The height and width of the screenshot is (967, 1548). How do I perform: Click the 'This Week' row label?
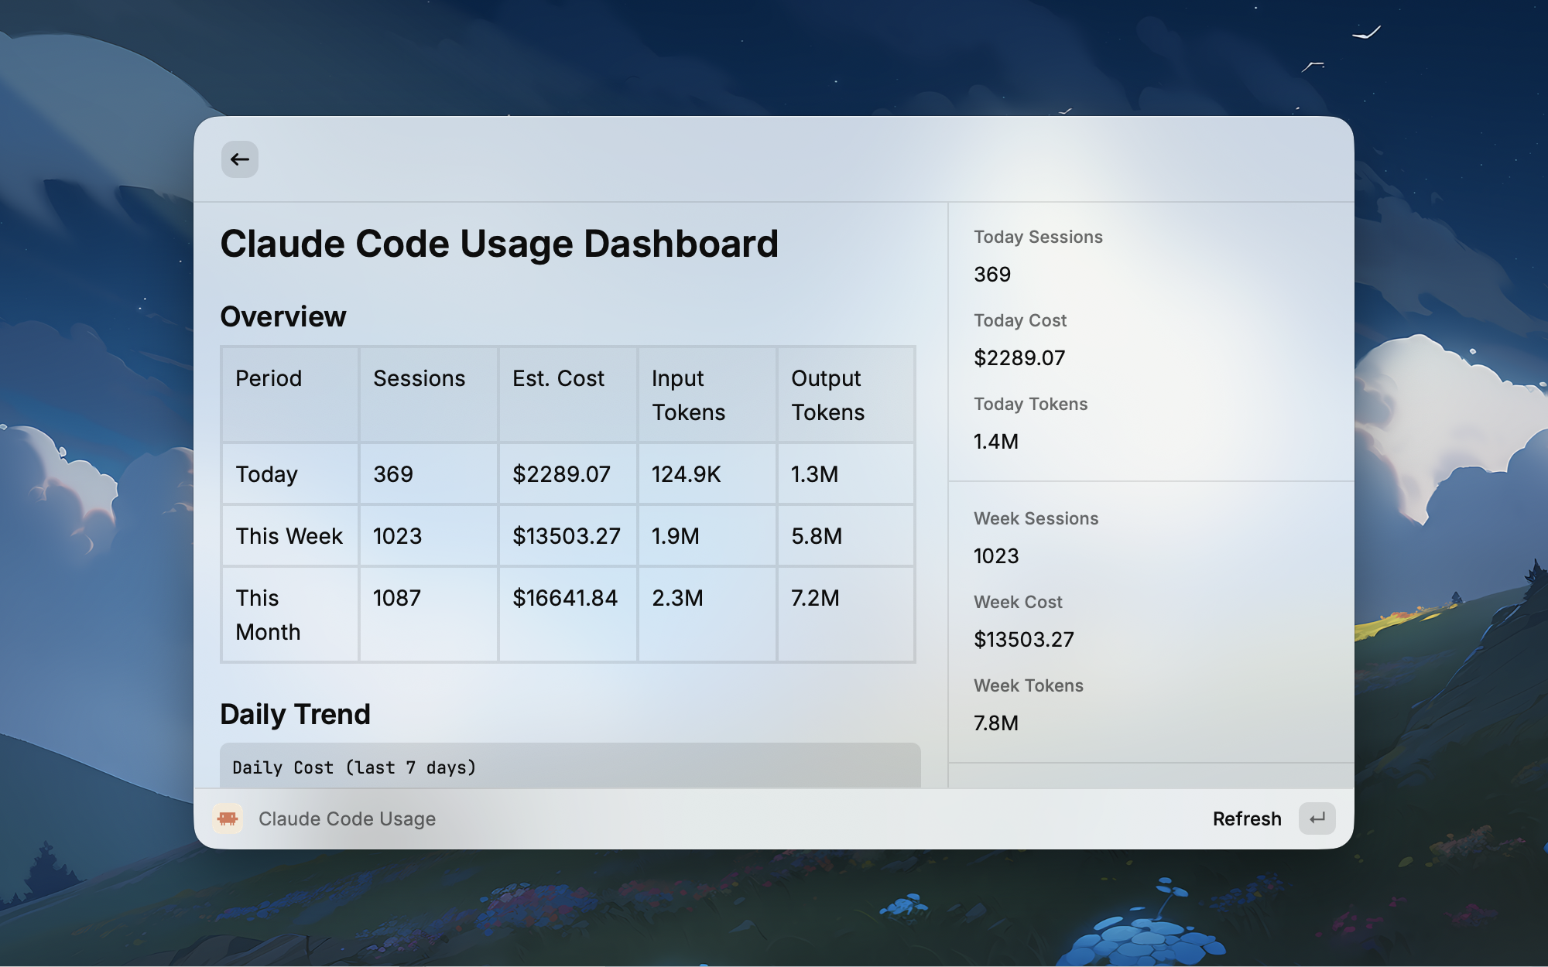[x=289, y=536]
